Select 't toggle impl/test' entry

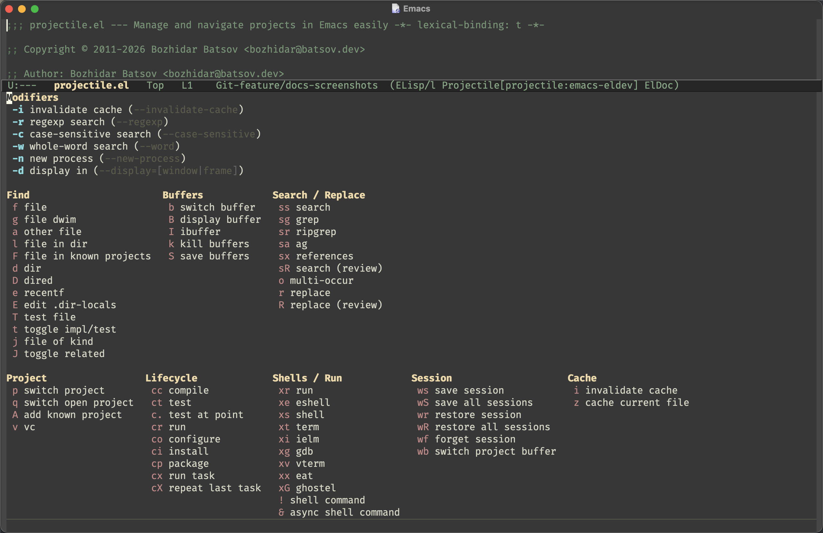[x=64, y=329]
